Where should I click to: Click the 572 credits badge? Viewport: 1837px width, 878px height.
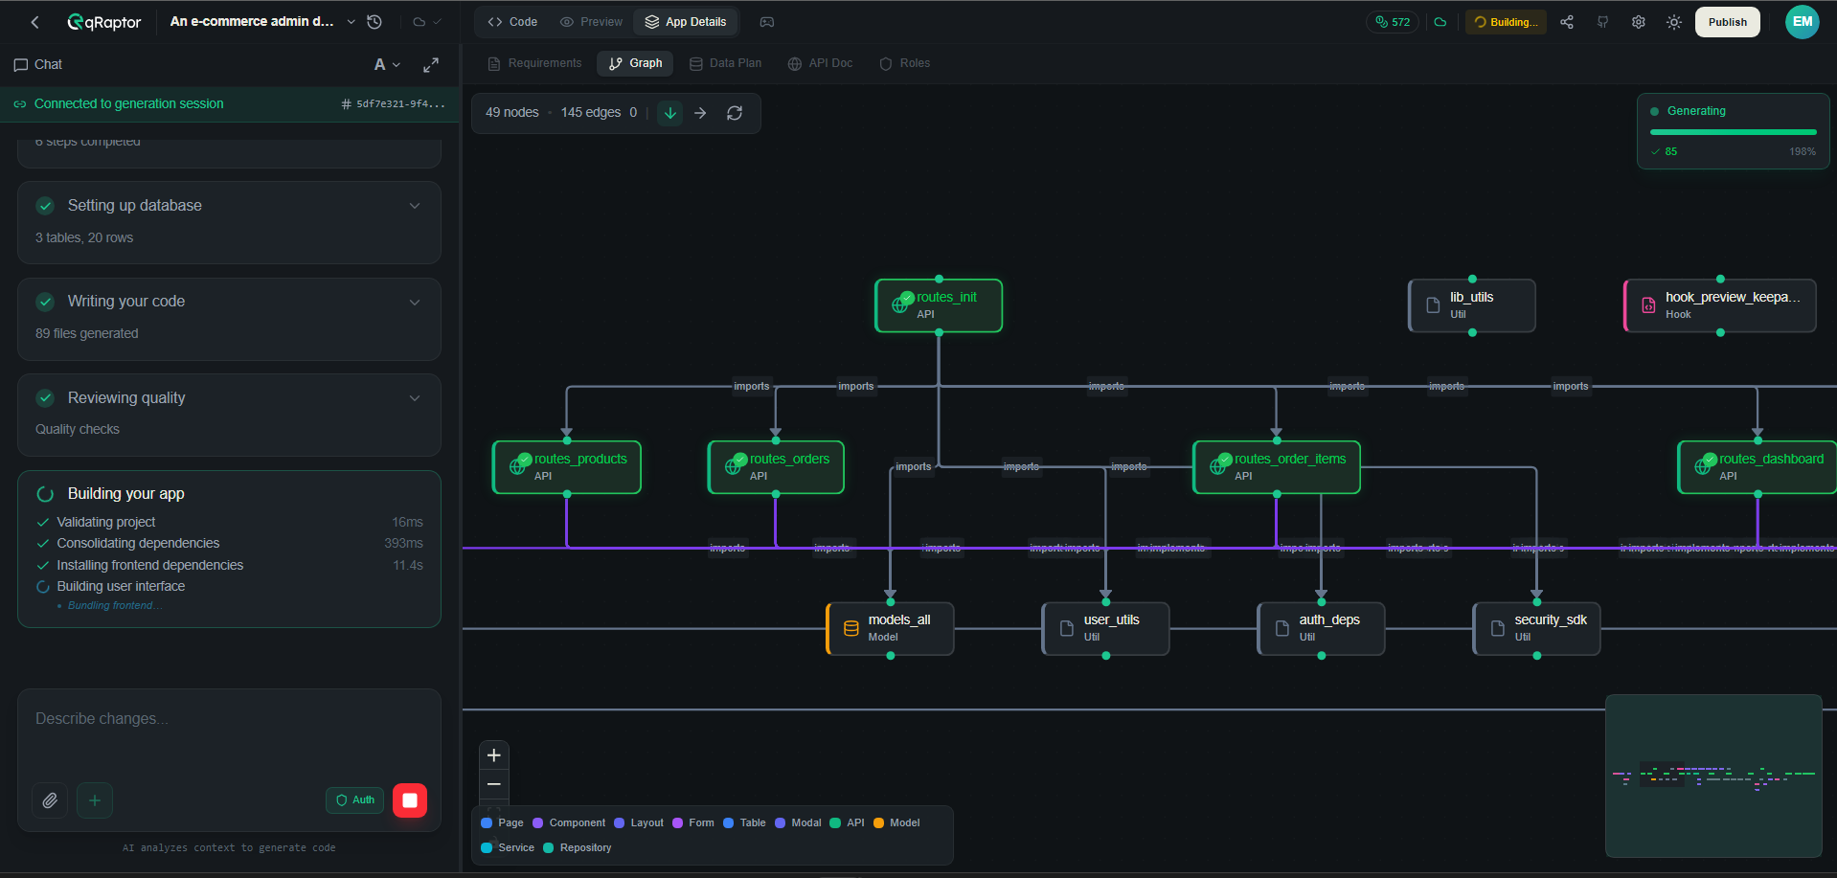pos(1392,22)
